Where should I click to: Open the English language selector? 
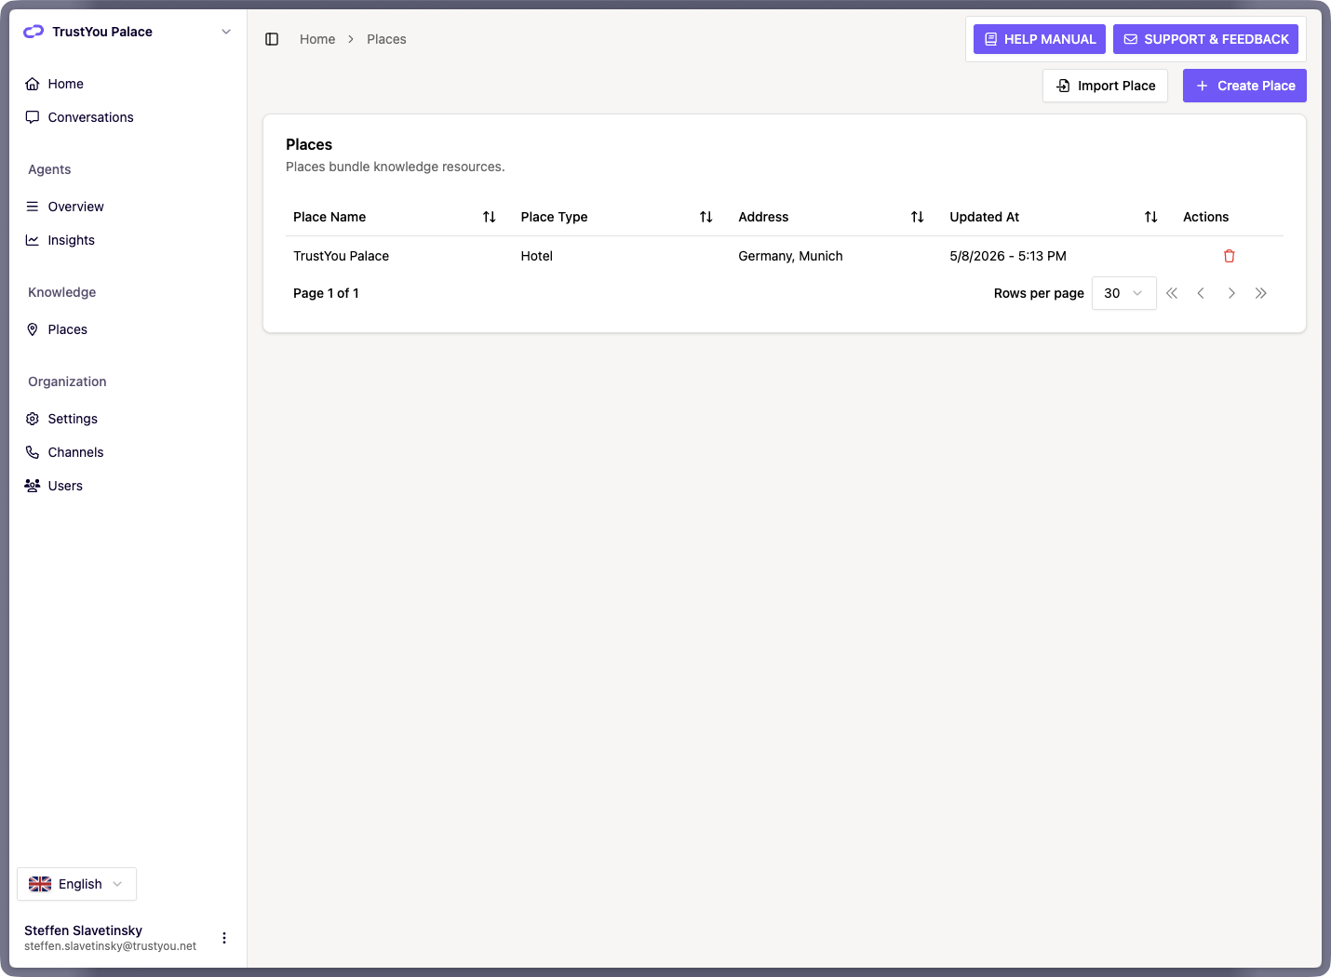point(76,884)
